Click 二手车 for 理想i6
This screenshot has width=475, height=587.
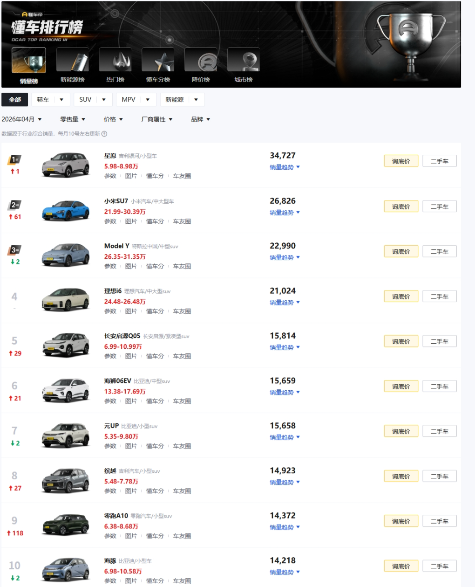coord(440,297)
